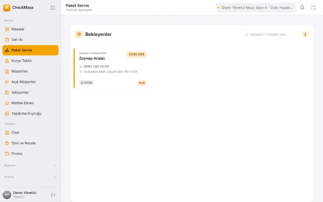Open Stok ve Reçete page
This screenshot has height=202, width=323.
tap(31, 143)
